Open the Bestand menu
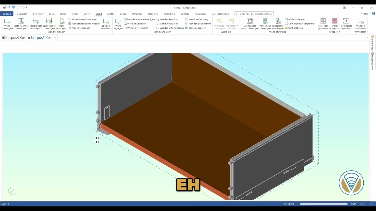This screenshot has height=211, width=376. tap(7, 14)
